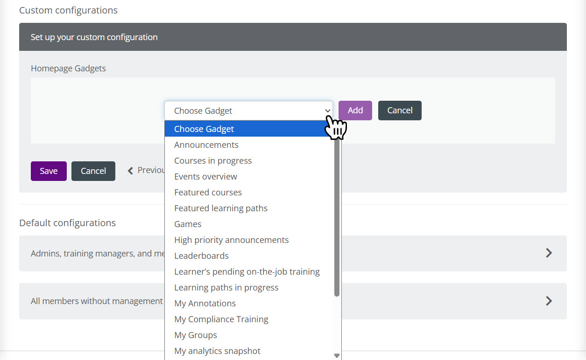
Task: Pick Learning paths in progress option
Action: (x=226, y=287)
